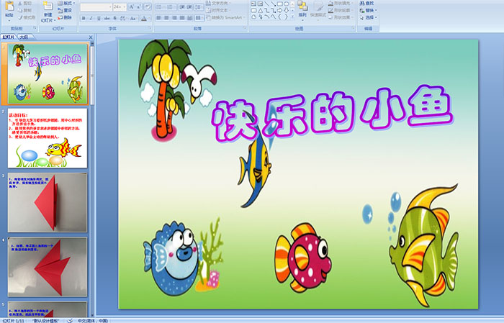Select slide 4 red folded paper thumbnail
The height and width of the screenshot is (323, 504).
pyautogui.click(x=48, y=266)
